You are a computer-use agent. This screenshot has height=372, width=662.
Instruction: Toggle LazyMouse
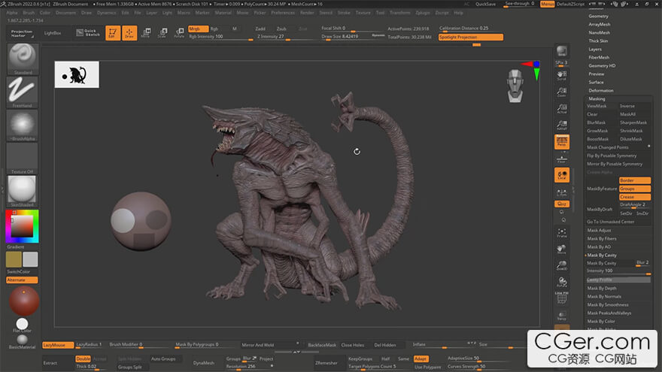coord(57,345)
